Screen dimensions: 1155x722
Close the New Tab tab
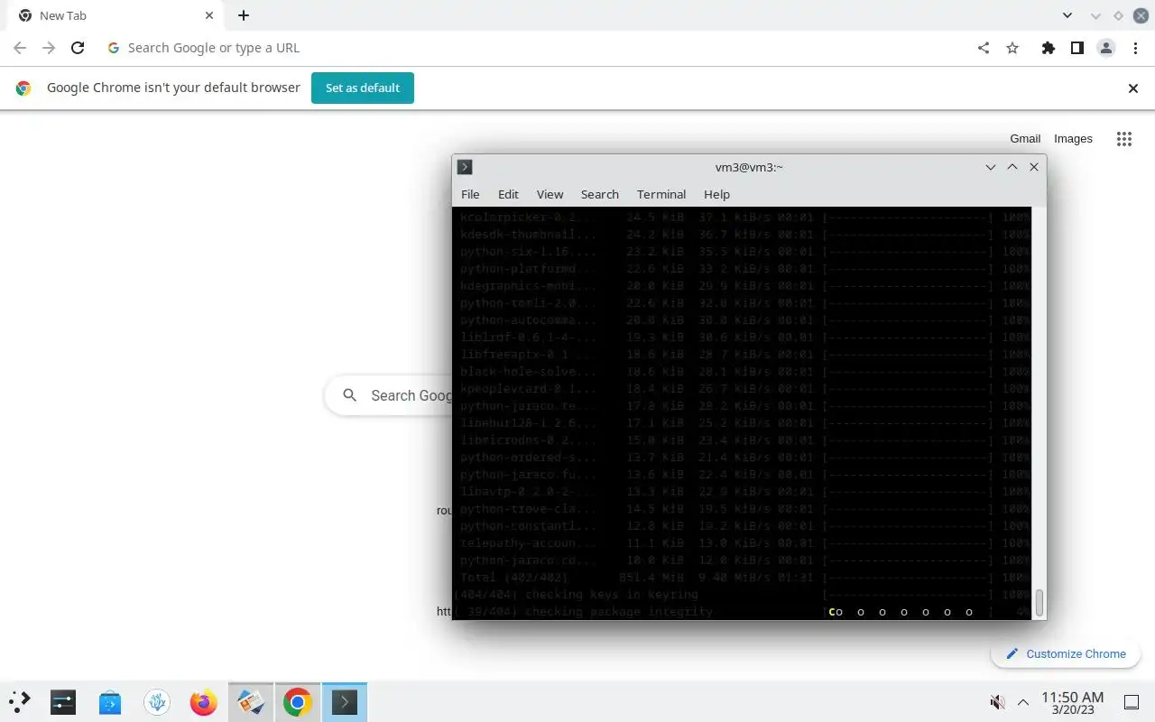209,15
